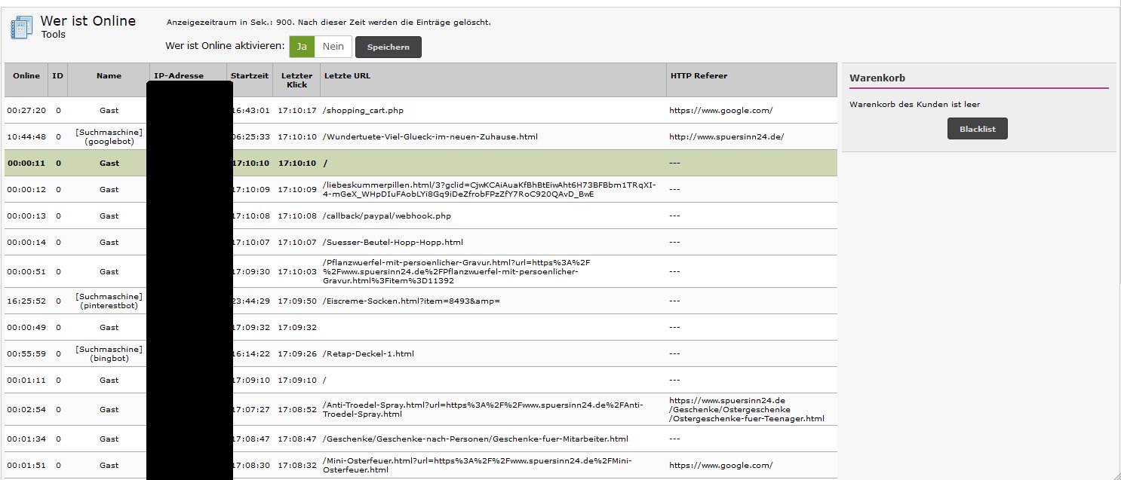Image resolution: width=1121 pixels, height=480 pixels.
Task: Click the /Suesser-Beutel-Hopp-Hopp.html URL entry
Action: point(392,243)
